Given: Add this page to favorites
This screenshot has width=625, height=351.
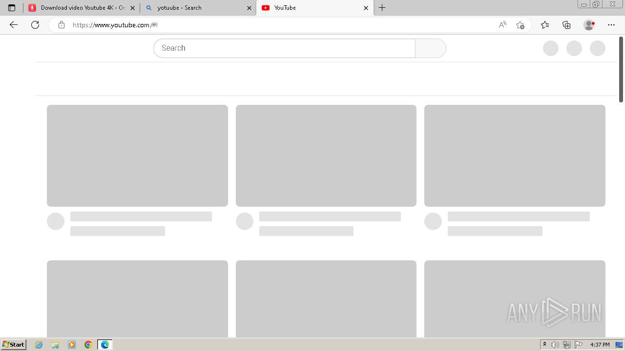Looking at the screenshot, I should [521, 25].
